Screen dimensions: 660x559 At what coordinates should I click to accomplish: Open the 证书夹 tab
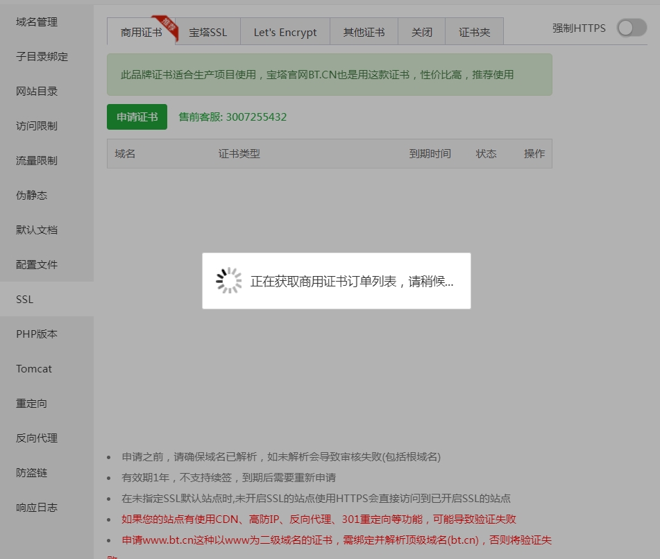[475, 31]
